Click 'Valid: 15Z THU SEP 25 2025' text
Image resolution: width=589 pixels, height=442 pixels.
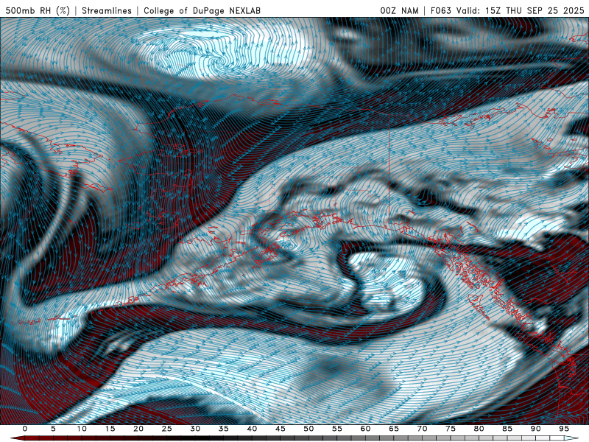click(x=521, y=10)
